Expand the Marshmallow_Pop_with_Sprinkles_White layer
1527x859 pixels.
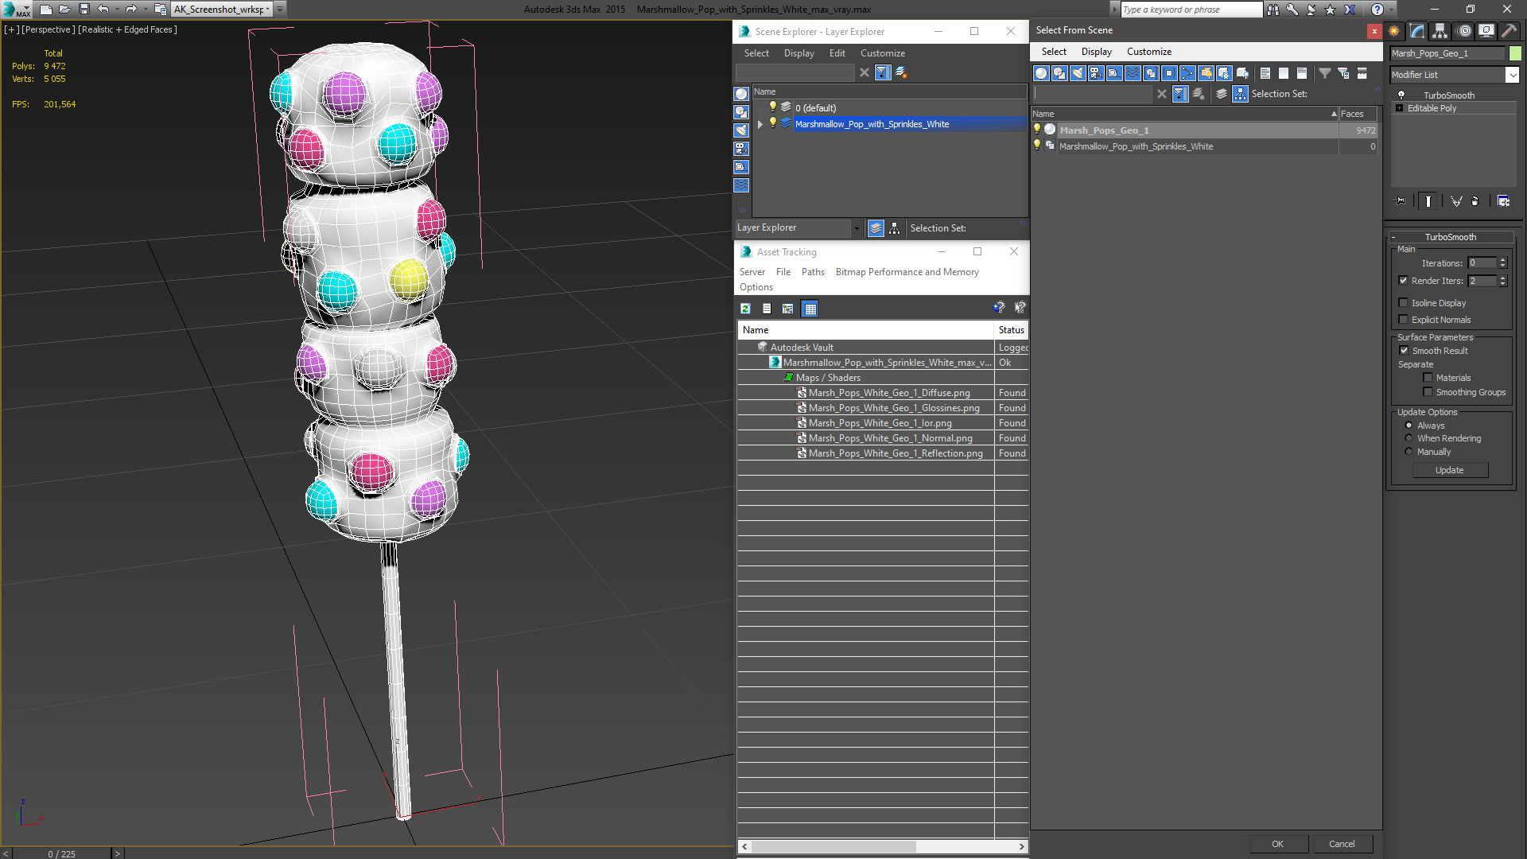(x=760, y=124)
